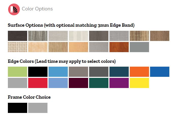Select the navy blue edge color
The width and height of the screenshot is (179, 116).
click(119, 72)
